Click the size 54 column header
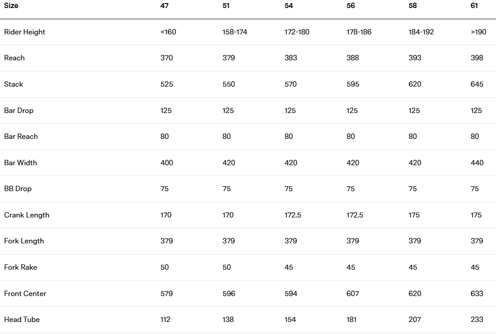 click(x=289, y=6)
